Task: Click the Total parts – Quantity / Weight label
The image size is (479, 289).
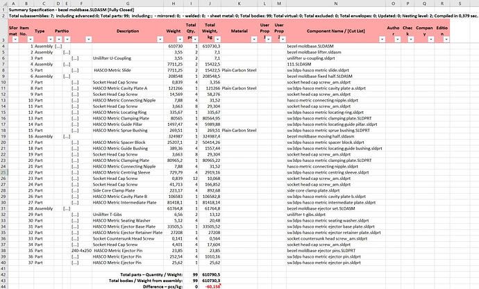Action: [x=151, y=274]
